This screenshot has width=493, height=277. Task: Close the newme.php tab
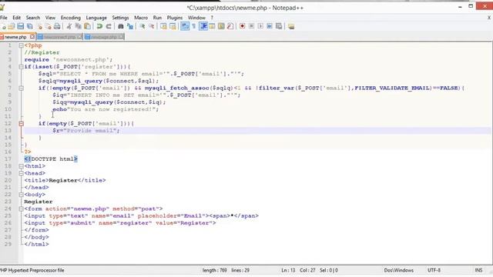[32, 37]
